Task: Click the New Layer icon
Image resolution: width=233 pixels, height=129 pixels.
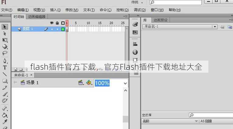Action: (15, 69)
